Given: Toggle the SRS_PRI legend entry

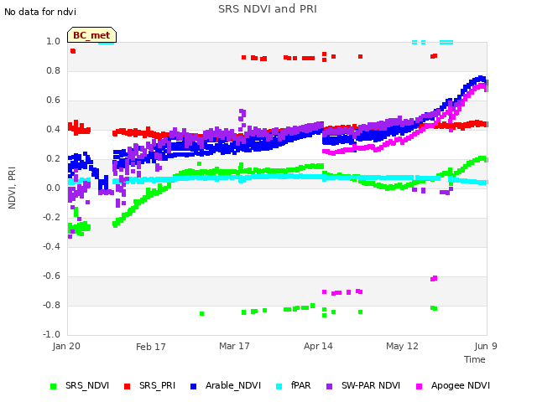Looking at the screenshot, I should pyautogui.click(x=149, y=385).
